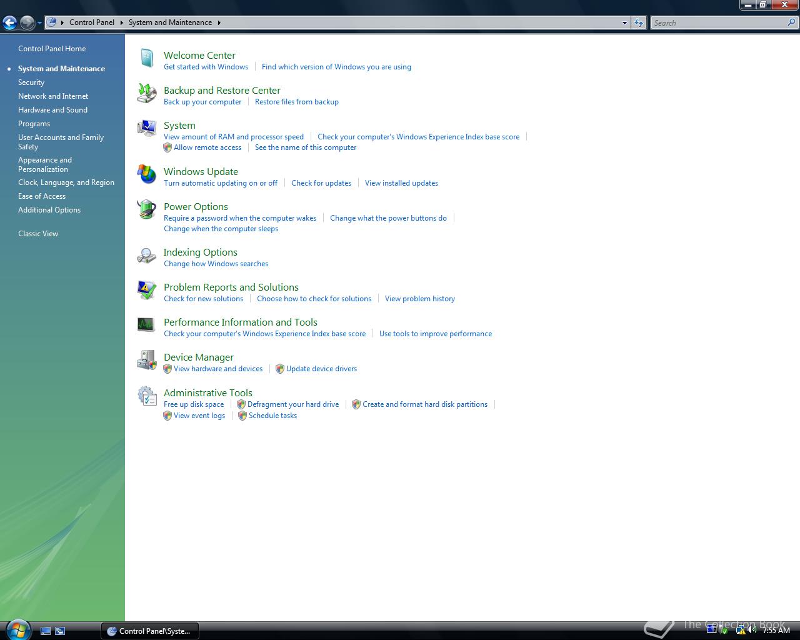Click Allow remote access link

(x=207, y=147)
